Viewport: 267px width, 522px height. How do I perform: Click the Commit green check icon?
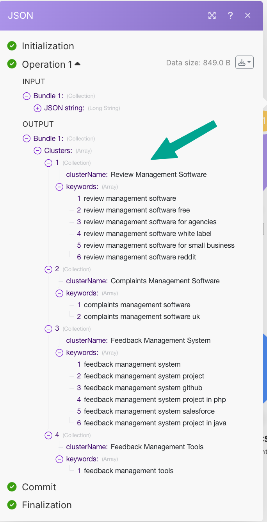12,487
